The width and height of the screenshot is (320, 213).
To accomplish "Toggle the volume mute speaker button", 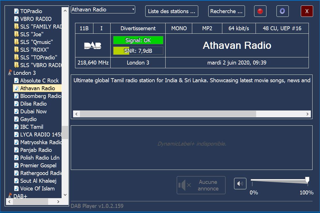I will tap(240, 184).
